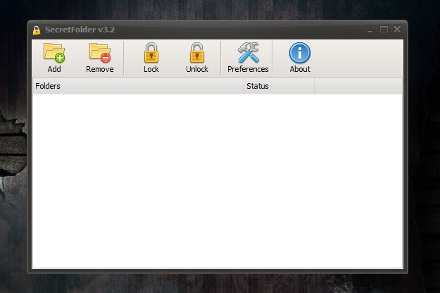The height and width of the screenshot is (293, 440).
Task: Close the SecretFolder v3.2 window
Action: [x=397, y=29]
